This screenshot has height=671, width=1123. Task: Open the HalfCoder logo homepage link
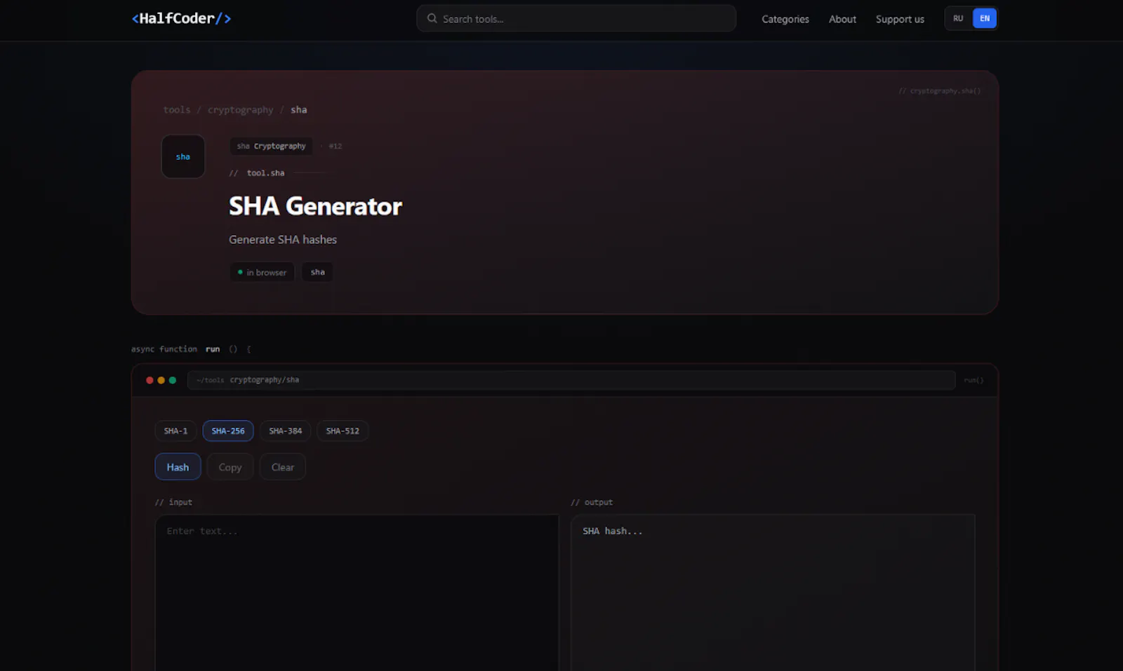(181, 19)
